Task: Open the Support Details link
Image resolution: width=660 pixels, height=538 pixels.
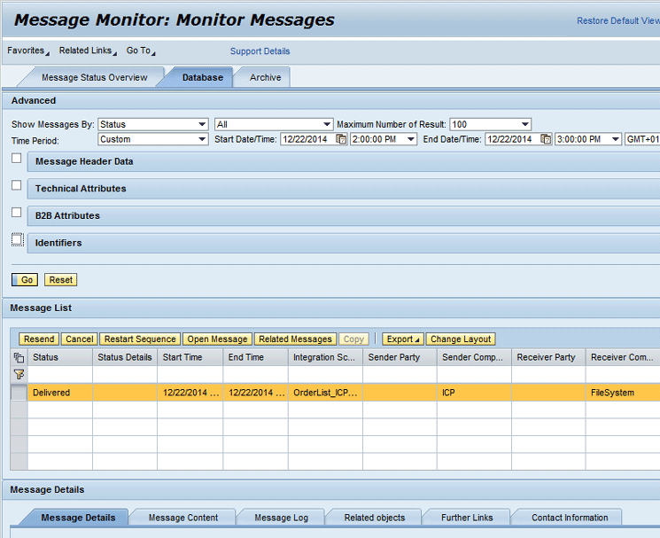Action: 260,51
